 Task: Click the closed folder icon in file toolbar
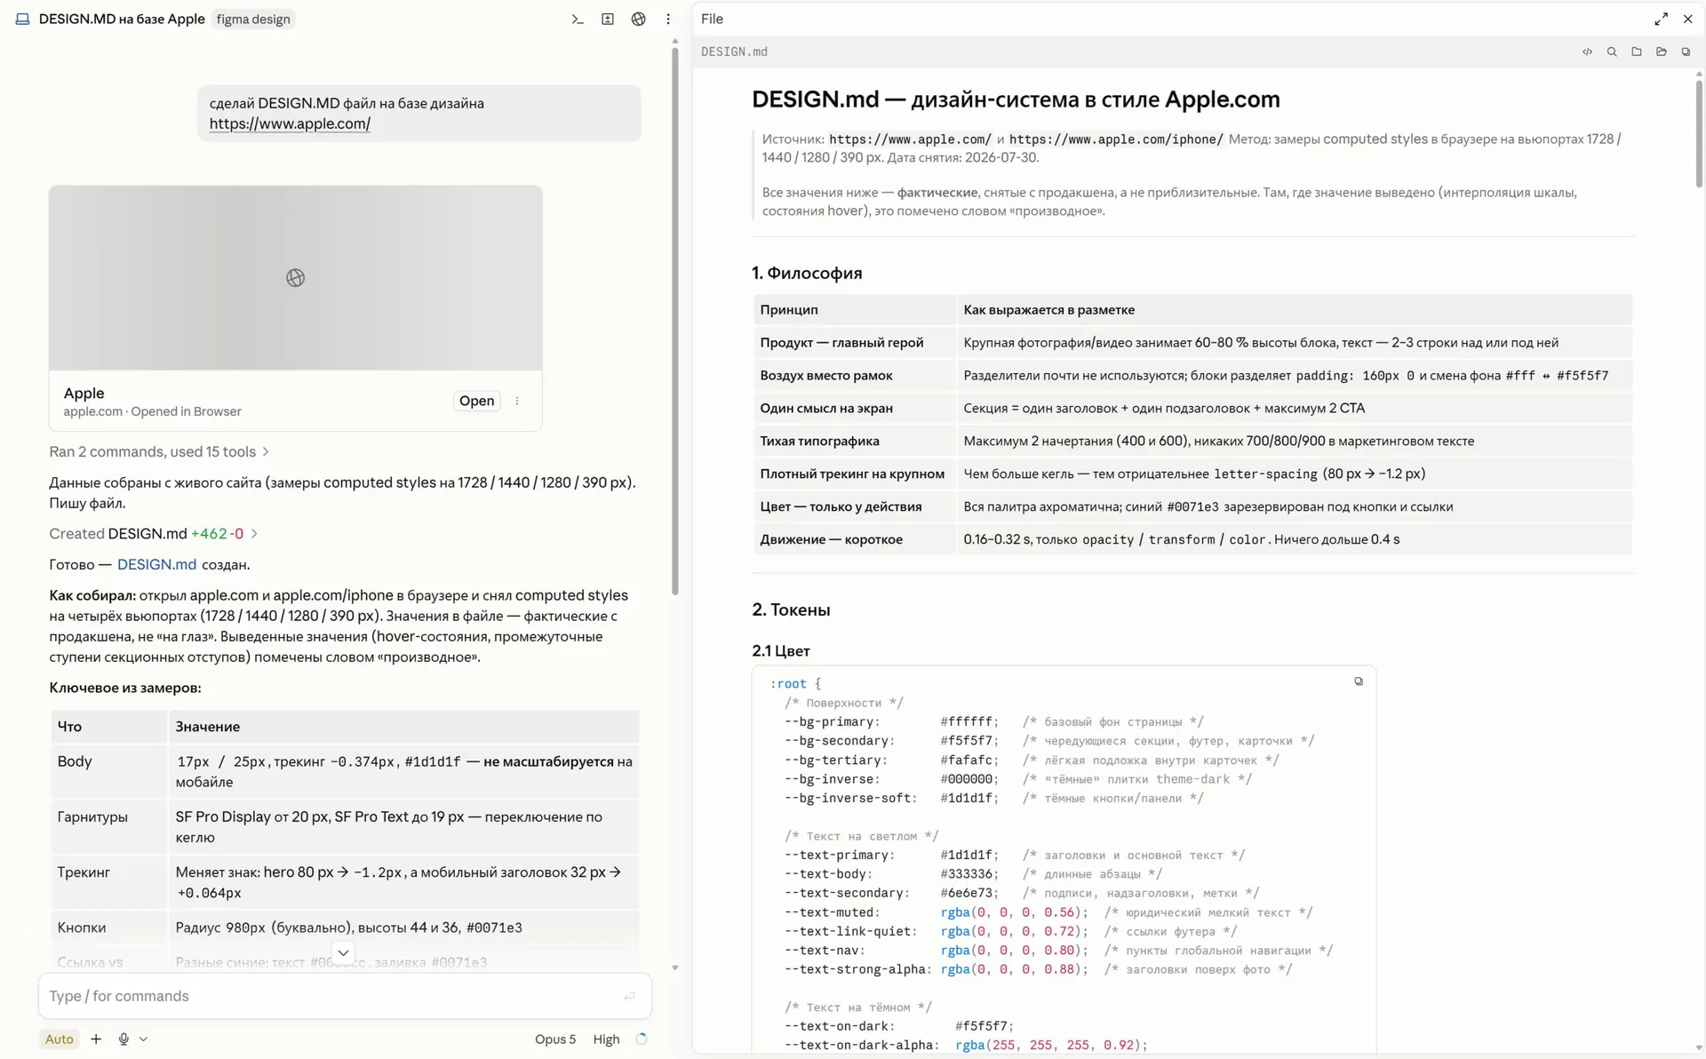coord(1637,52)
